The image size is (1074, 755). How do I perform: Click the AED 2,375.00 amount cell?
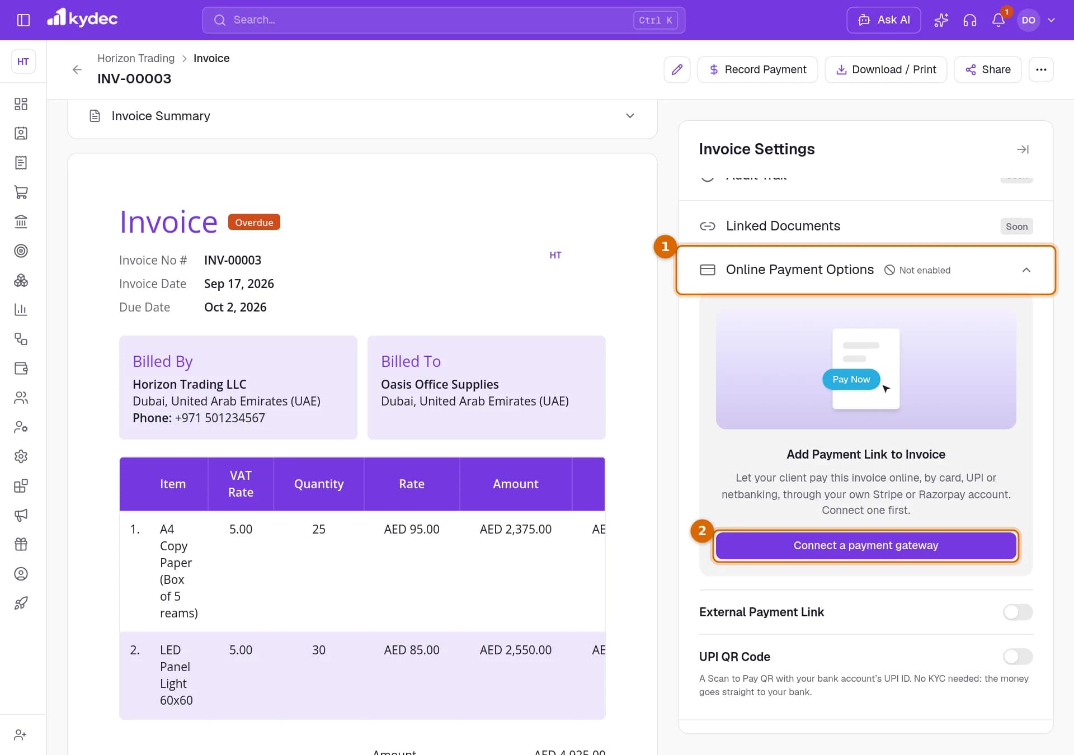515,529
